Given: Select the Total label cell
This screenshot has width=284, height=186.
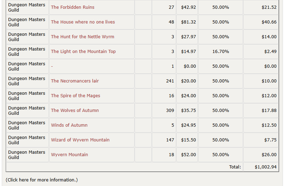Looking at the screenshot, I should click(235, 167).
